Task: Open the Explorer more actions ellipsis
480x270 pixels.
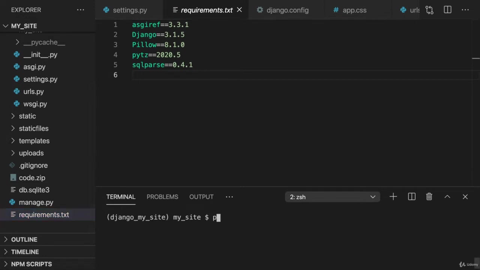Action: (x=81, y=10)
